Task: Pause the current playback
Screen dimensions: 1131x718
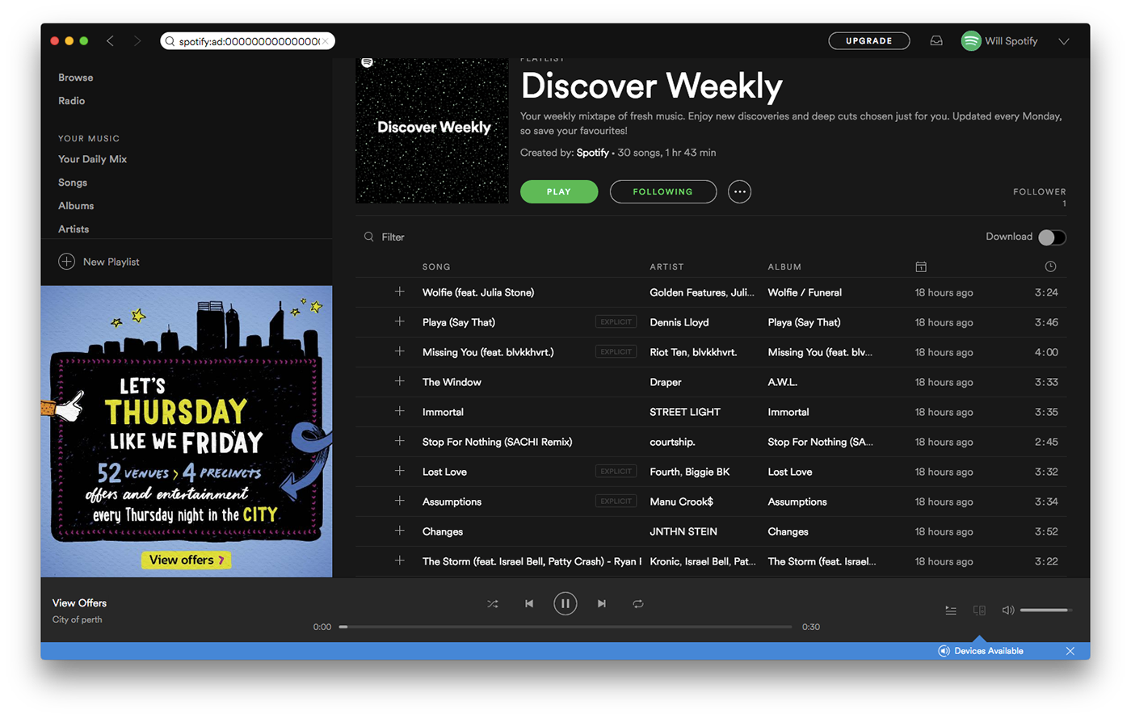Action: tap(565, 603)
